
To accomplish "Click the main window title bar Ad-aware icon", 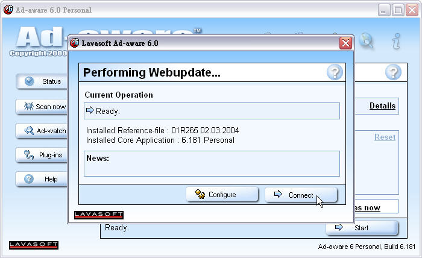I will pyautogui.click(x=8, y=10).
